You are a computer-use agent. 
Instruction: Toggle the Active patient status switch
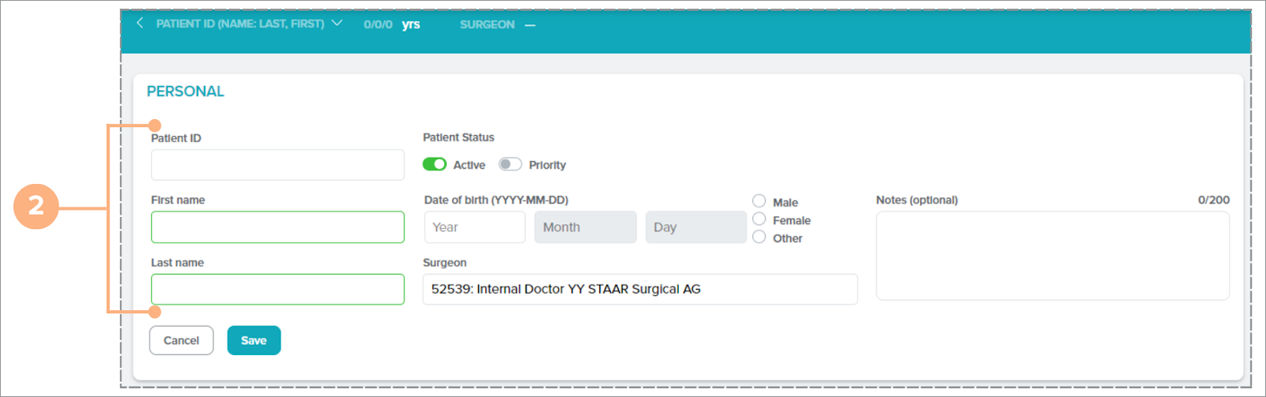(434, 164)
